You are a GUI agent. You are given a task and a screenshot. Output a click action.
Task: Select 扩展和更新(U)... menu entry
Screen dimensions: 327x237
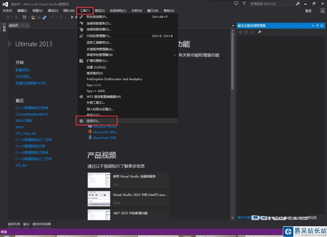128,61
